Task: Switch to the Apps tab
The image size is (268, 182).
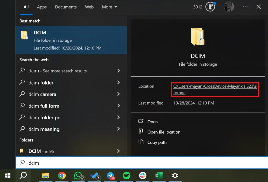Action: click(x=42, y=7)
